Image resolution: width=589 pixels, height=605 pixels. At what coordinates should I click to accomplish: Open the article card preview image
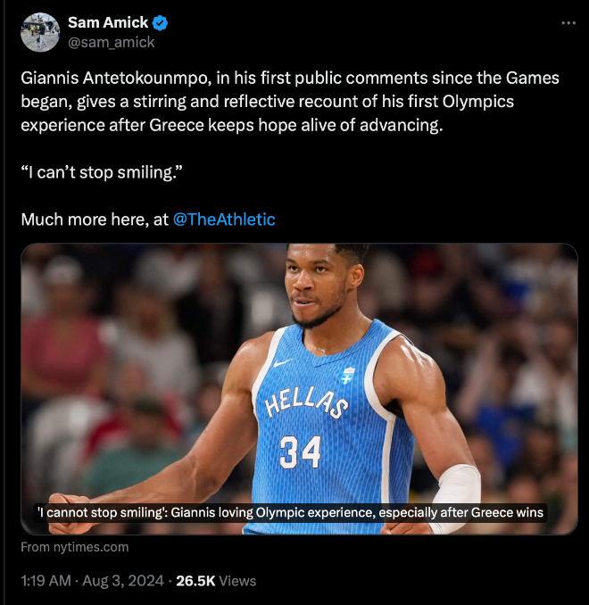[299, 388]
